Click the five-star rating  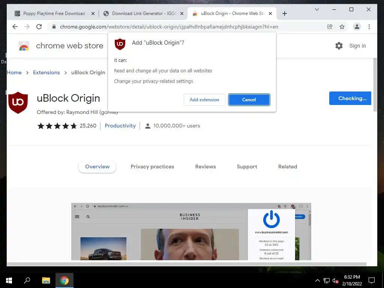click(x=57, y=126)
